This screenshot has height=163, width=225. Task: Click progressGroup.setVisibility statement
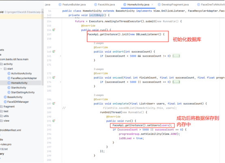click(x=149, y=134)
